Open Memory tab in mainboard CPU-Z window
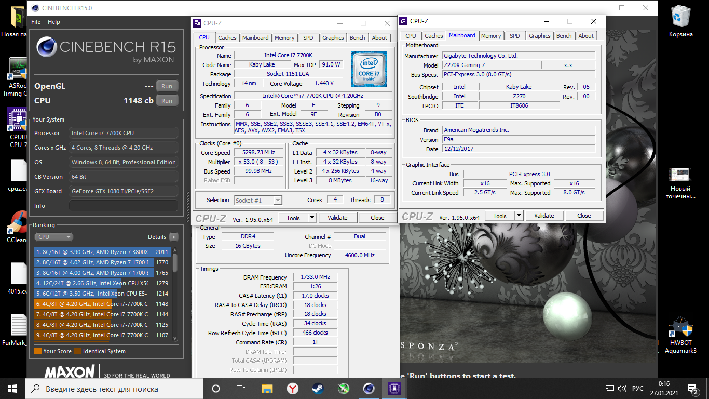Image resolution: width=709 pixels, height=399 pixels. pos(491,36)
